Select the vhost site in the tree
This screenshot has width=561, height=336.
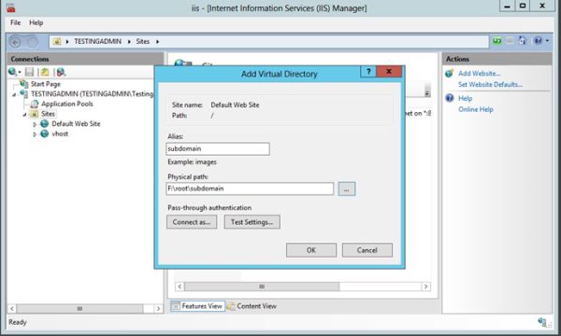tap(60, 133)
